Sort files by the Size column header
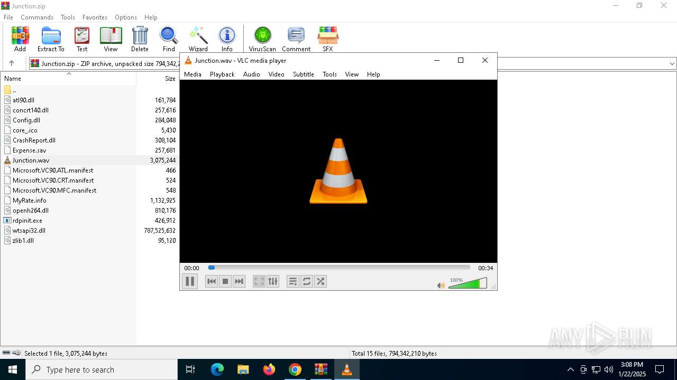This screenshot has height=380, width=677. [x=158, y=78]
